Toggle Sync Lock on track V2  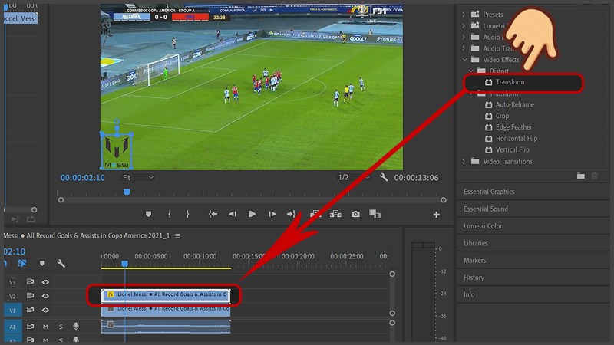coord(30,296)
